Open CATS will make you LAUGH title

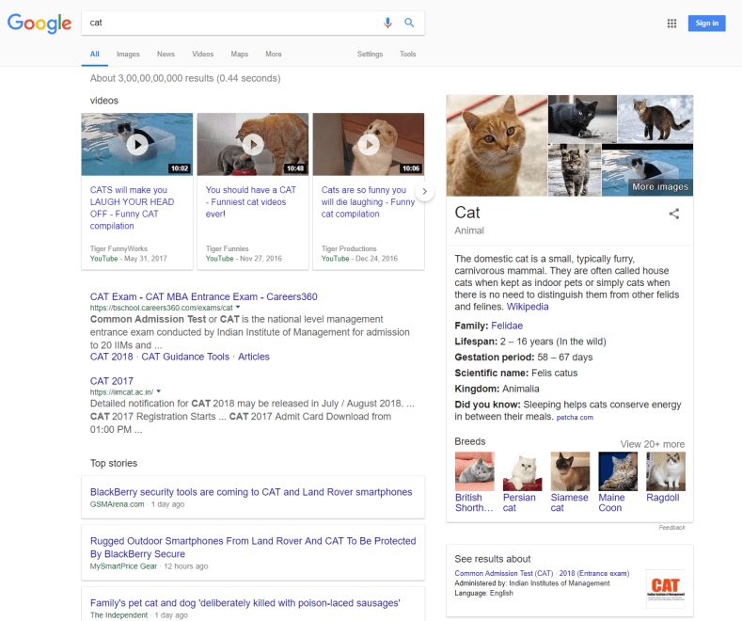(x=132, y=208)
